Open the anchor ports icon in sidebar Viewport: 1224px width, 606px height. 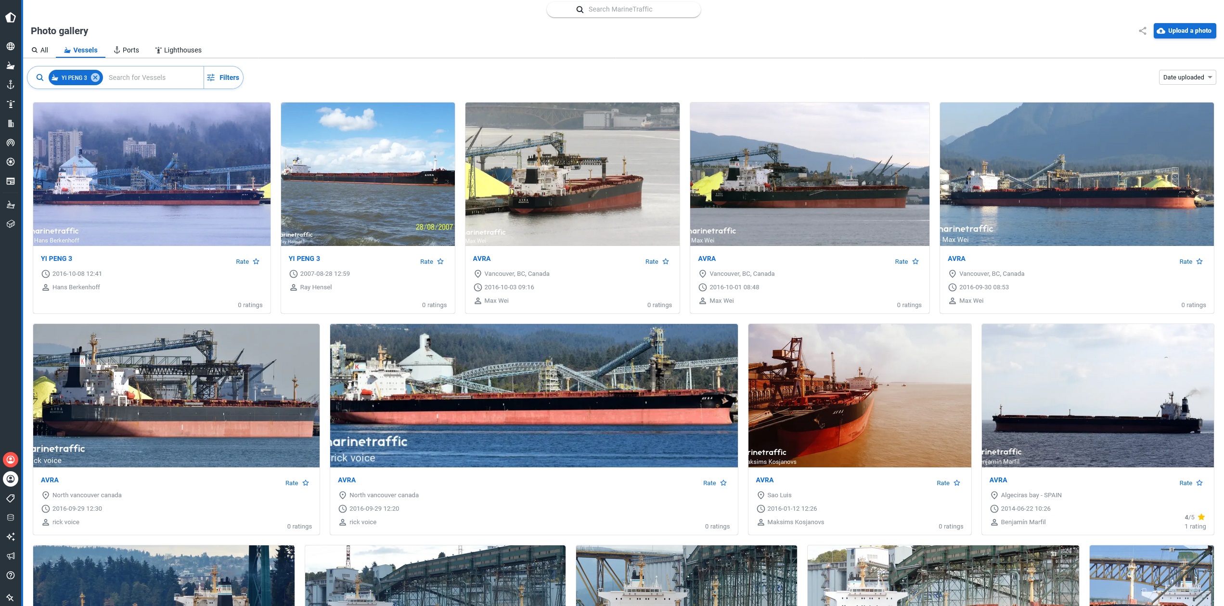11,85
